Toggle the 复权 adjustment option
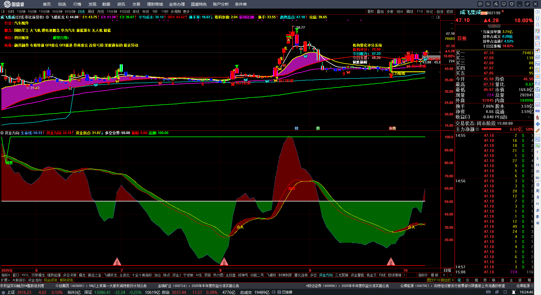This screenshot has height=295, width=541. pos(371,12)
